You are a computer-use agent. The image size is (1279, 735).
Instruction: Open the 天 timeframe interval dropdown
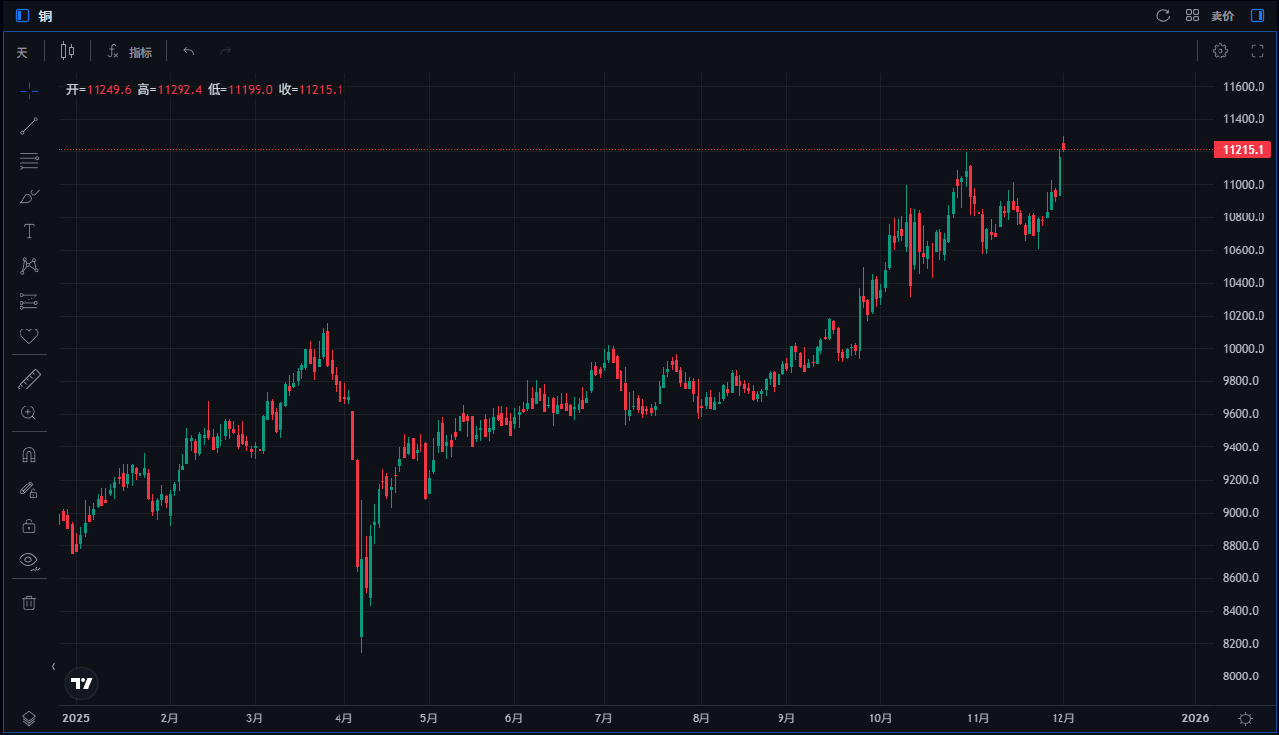tap(22, 52)
